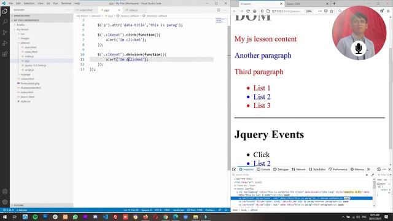Open the Console tab in devtools
The image size is (393, 221).
[263, 169]
